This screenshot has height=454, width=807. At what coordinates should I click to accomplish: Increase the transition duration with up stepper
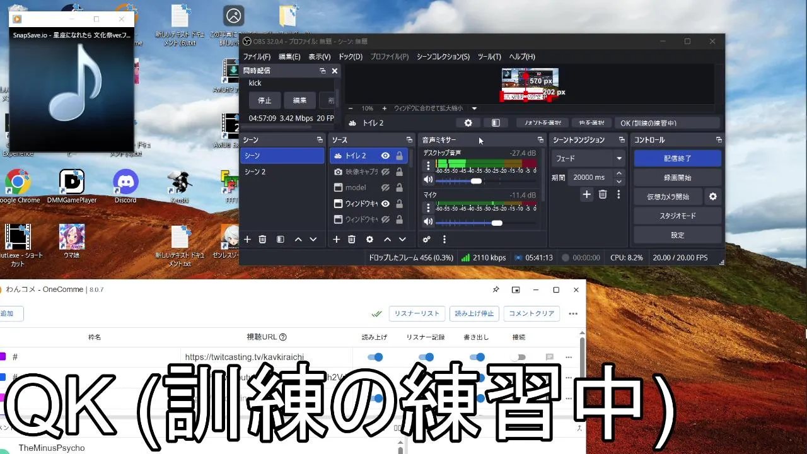pyautogui.click(x=619, y=173)
